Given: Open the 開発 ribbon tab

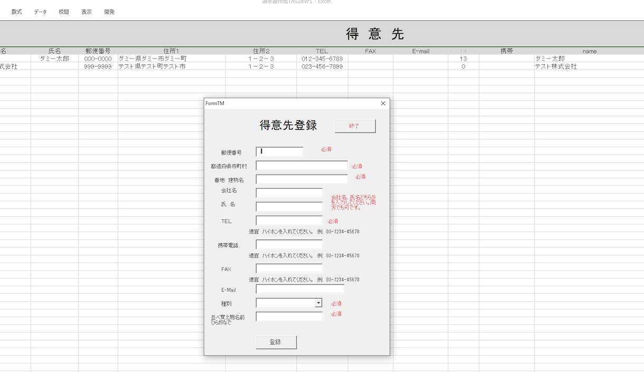Looking at the screenshot, I should pyautogui.click(x=109, y=12).
